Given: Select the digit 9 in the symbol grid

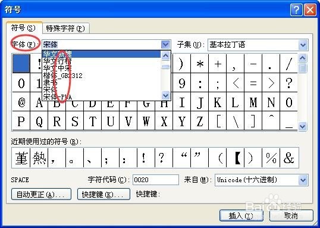Looking at the screenshot, I should click(x=182, y=83).
